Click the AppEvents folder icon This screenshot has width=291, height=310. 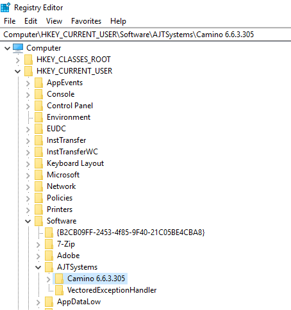(x=38, y=83)
